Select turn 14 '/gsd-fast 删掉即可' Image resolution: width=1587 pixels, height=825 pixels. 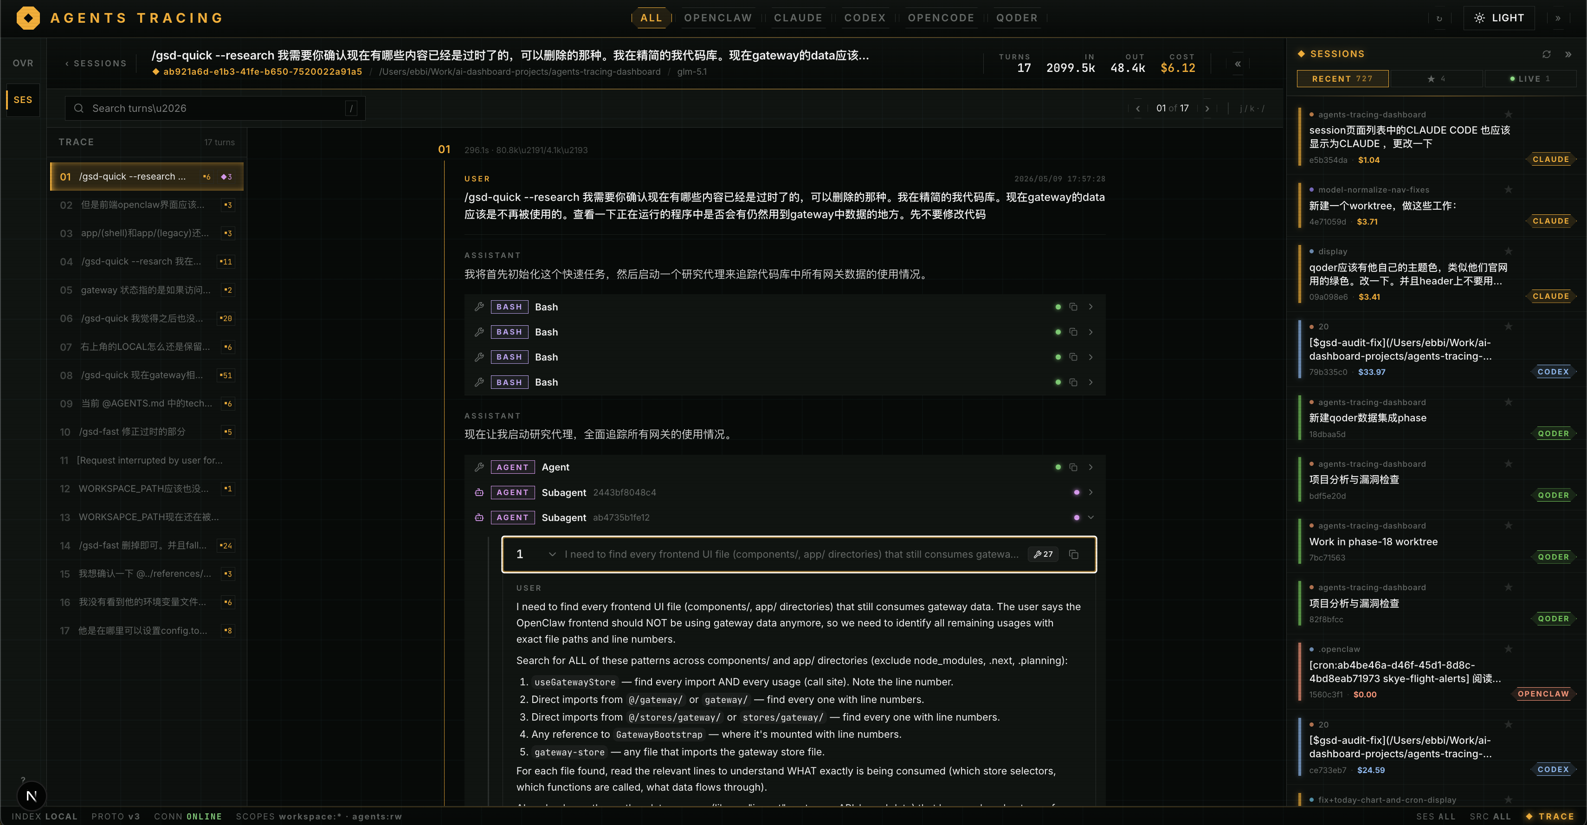[x=147, y=545]
